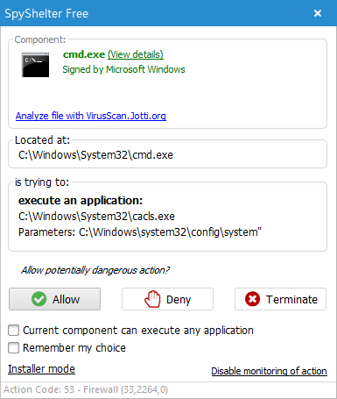This screenshot has height=399, width=337.
Task: Click the cacls.exe application path text
Action: pos(96,217)
